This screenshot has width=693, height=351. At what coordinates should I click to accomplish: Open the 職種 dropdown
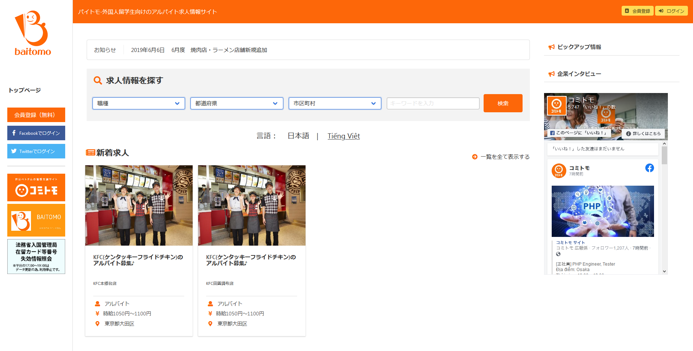point(139,103)
